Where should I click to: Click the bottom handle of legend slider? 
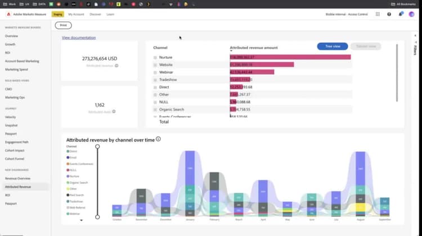click(x=97, y=217)
